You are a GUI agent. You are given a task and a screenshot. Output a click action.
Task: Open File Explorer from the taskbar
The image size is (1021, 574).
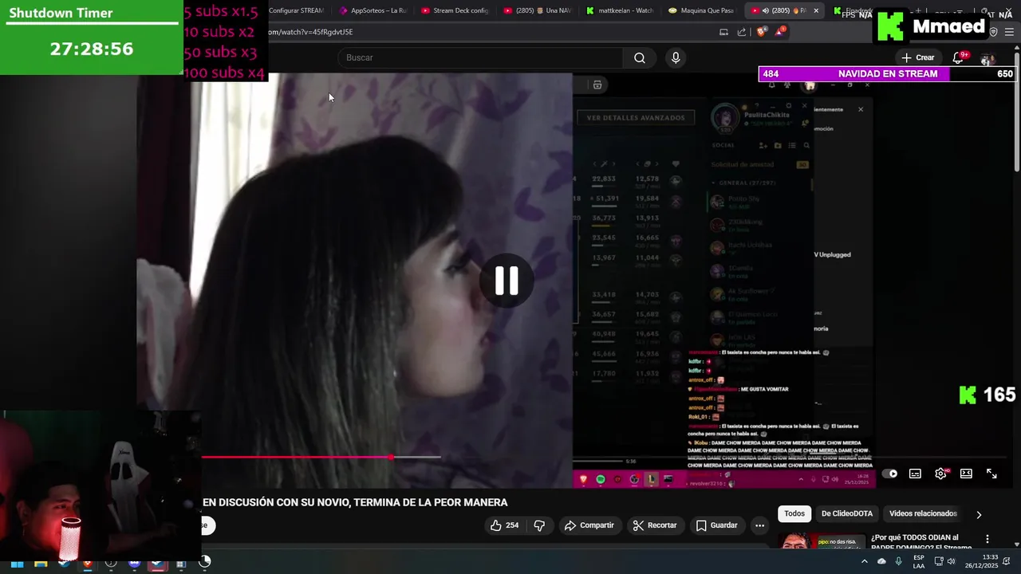pos(41,563)
